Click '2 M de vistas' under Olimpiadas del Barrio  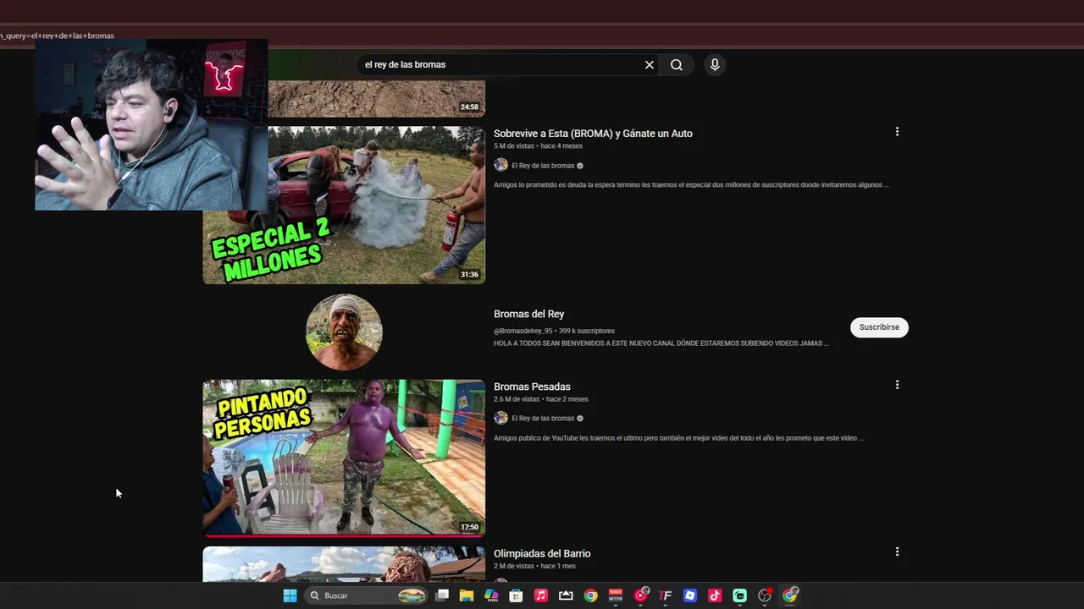point(514,566)
